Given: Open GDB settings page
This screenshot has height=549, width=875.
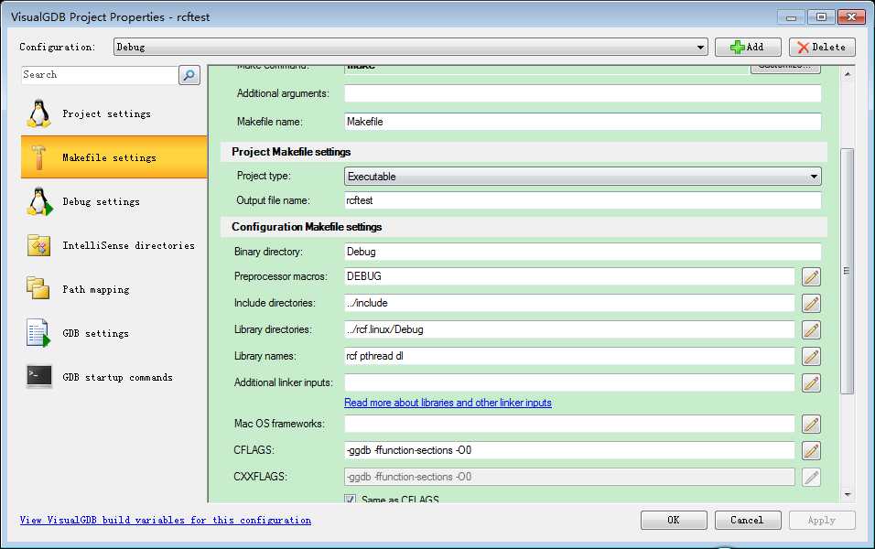Looking at the screenshot, I should [x=113, y=333].
